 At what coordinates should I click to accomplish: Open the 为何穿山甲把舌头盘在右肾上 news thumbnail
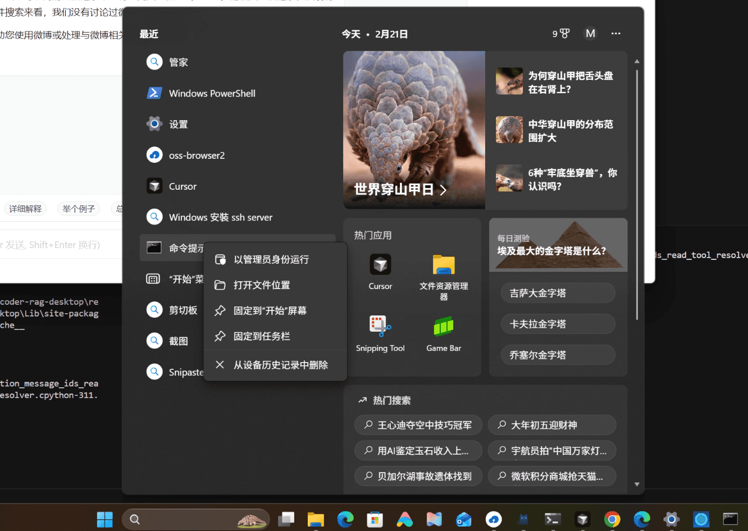pyautogui.click(x=509, y=81)
